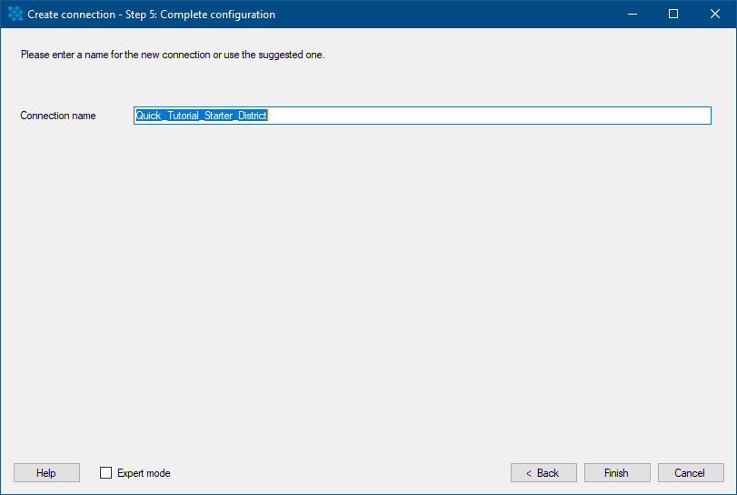Maximize the Create connection dialog

click(673, 14)
